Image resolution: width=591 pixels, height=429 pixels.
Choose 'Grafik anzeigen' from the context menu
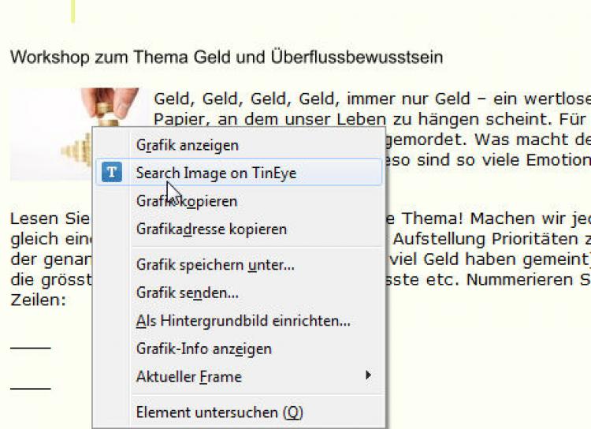pos(187,145)
